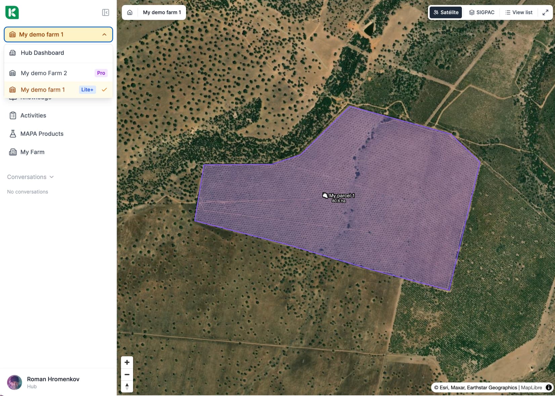Click the Kanpo green logo icon
The width and height of the screenshot is (555, 396).
[12, 12]
